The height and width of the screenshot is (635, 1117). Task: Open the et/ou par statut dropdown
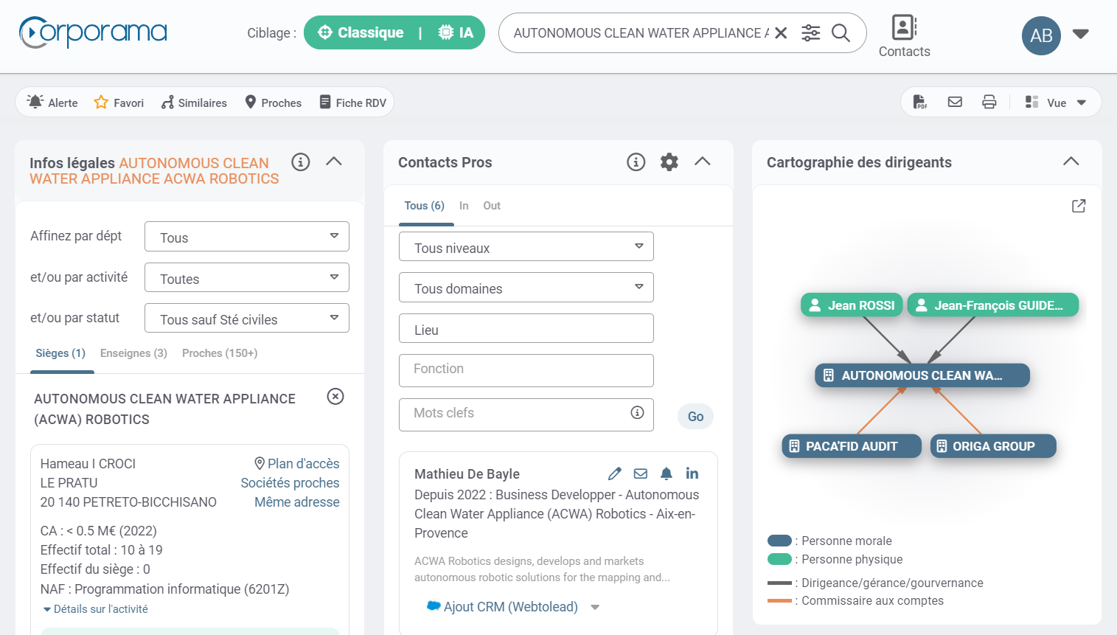pos(246,319)
